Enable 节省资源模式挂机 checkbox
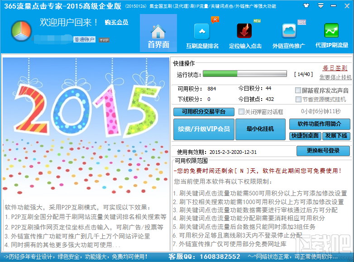Viewport: 354px width, 262px height. coord(298,99)
